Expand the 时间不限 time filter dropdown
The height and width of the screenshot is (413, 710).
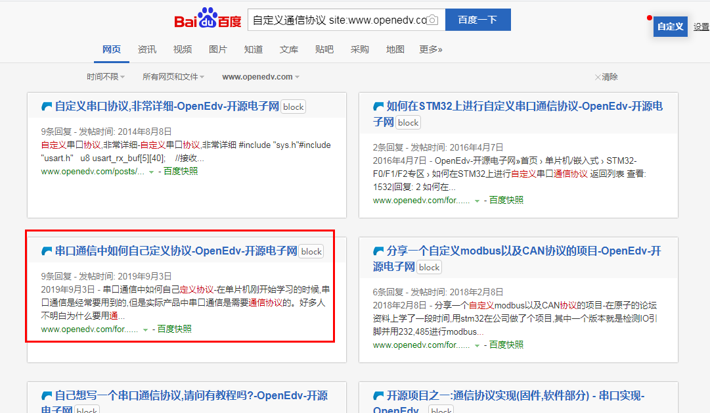tap(106, 77)
